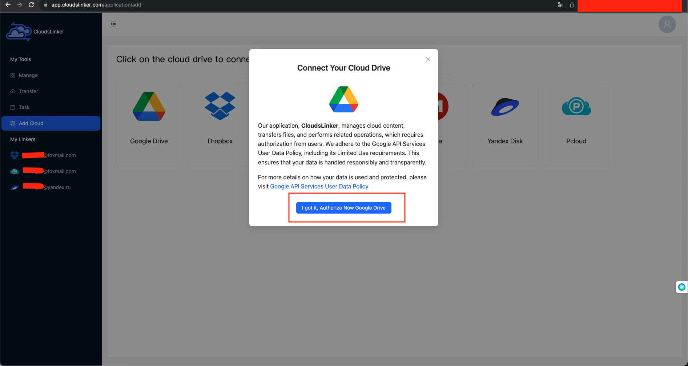This screenshot has height=366, width=688.
Task: Open Transfer in the sidebar
Action: 51,91
